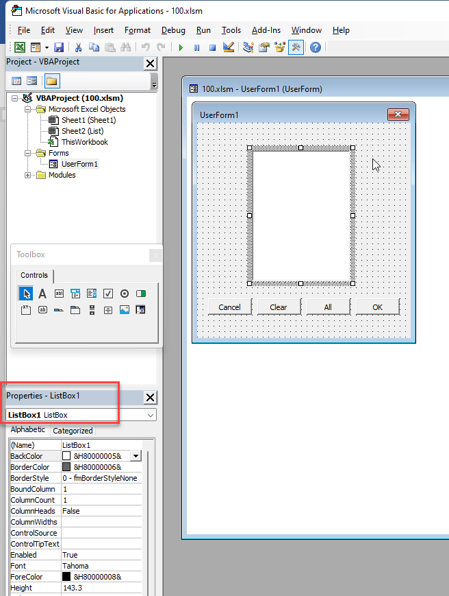This screenshot has width=449, height=596.
Task: Select Sheet1 (Sheet1) in project tree
Action: [x=88, y=120]
